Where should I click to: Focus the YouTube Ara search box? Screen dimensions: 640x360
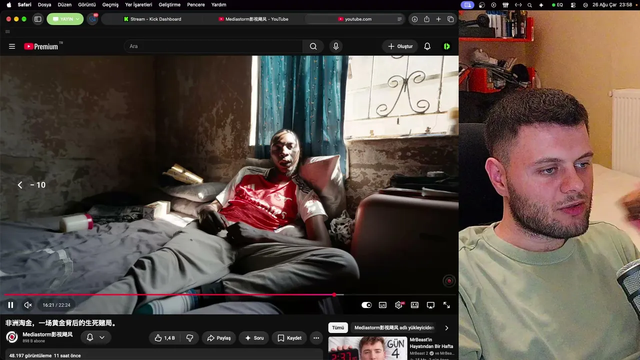pyautogui.click(x=213, y=46)
